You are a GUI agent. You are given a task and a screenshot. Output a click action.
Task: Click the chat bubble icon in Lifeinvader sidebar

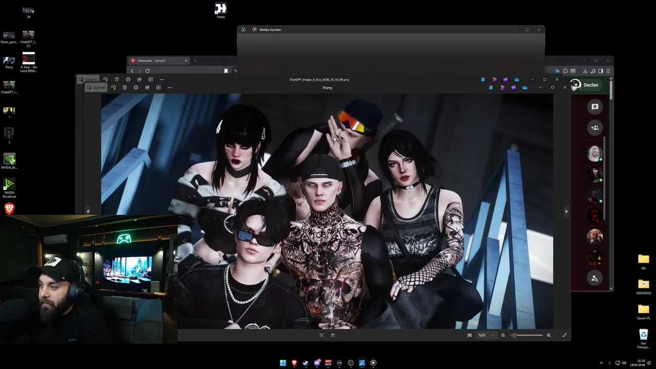(594, 107)
